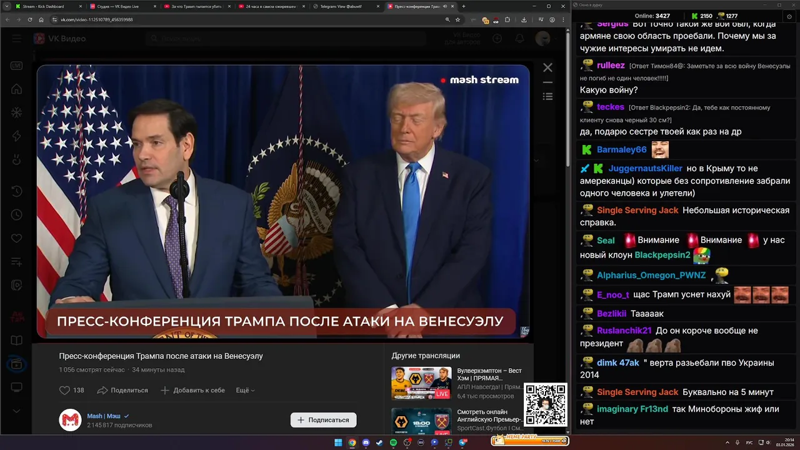Open the 18:00 football stream thumbnail
The height and width of the screenshot is (450, 800).
pyautogui.click(x=421, y=421)
